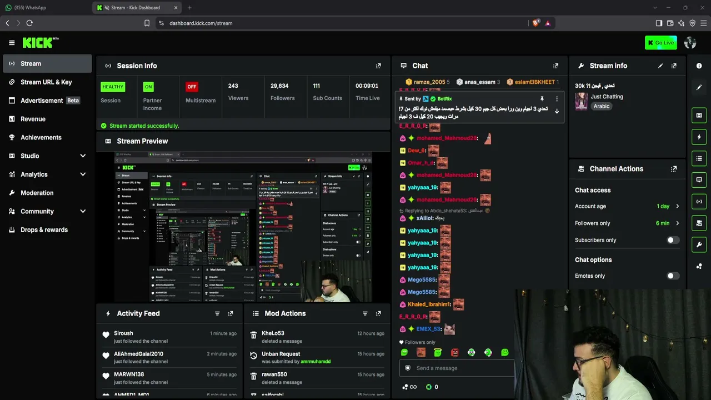Filter the Mod Actions list
This screenshot has width=711, height=400.
365,313
